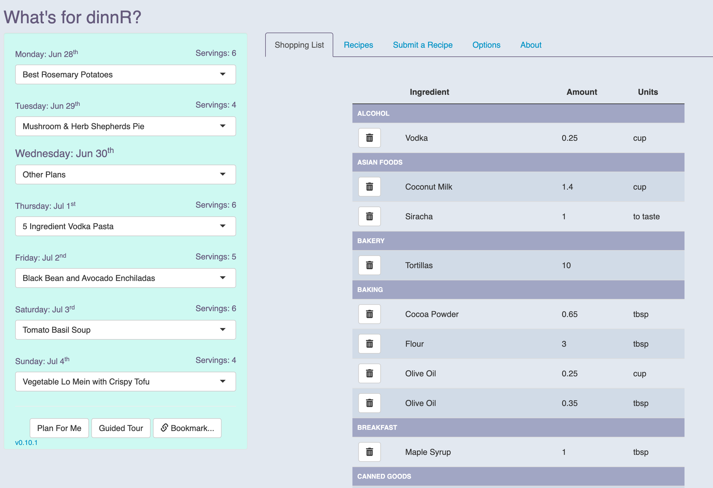Viewport: 713px width, 488px height.
Task: Remove Tortillas from the Bakery section
Action: (x=369, y=265)
